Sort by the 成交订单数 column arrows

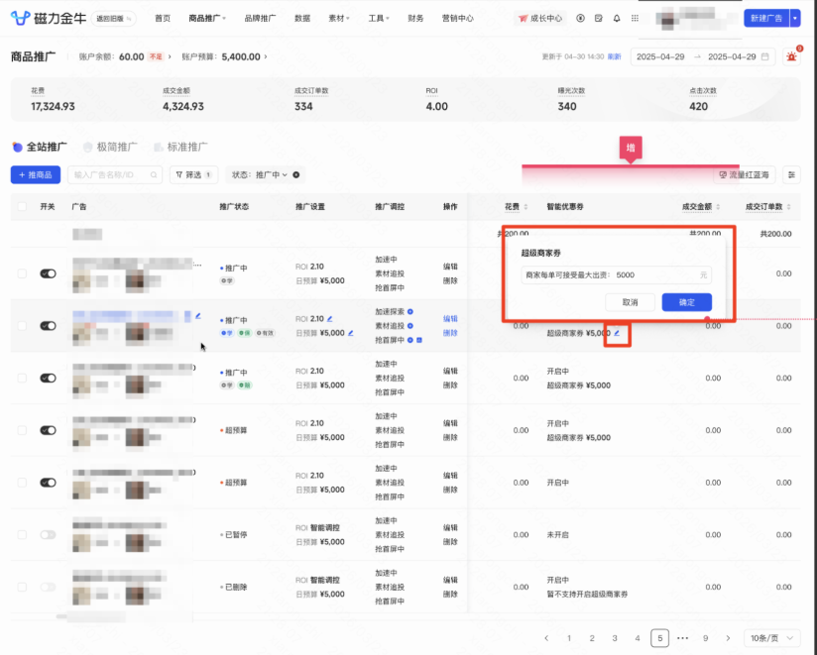coord(789,207)
